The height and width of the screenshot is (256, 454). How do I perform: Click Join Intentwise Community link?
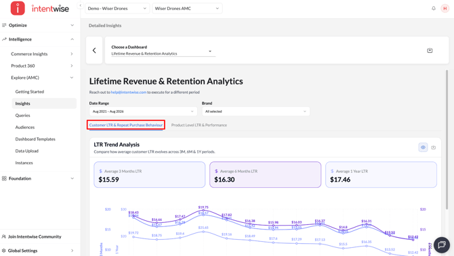click(35, 236)
